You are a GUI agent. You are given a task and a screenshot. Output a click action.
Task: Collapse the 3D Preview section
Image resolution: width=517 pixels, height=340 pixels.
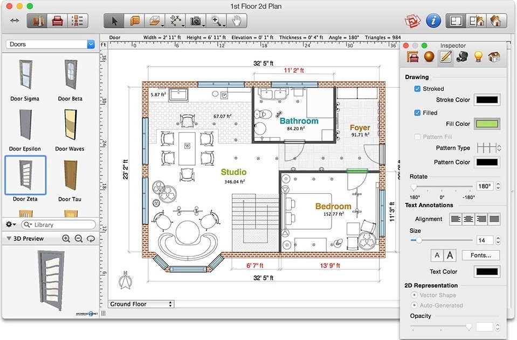[x=9, y=238]
